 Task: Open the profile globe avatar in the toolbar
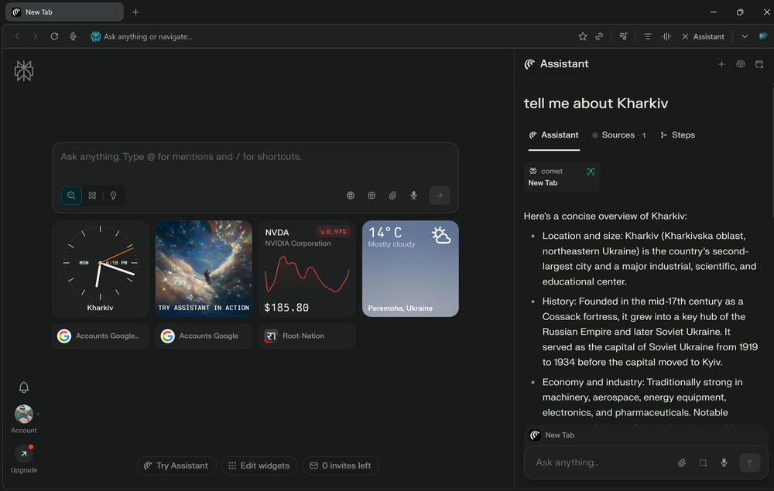pos(763,36)
